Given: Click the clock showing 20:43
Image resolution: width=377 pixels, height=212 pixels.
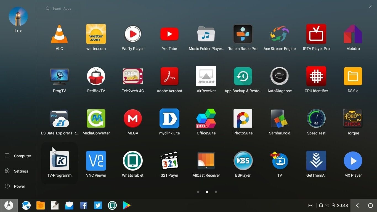Looking at the screenshot, I should (x=343, y=205).
